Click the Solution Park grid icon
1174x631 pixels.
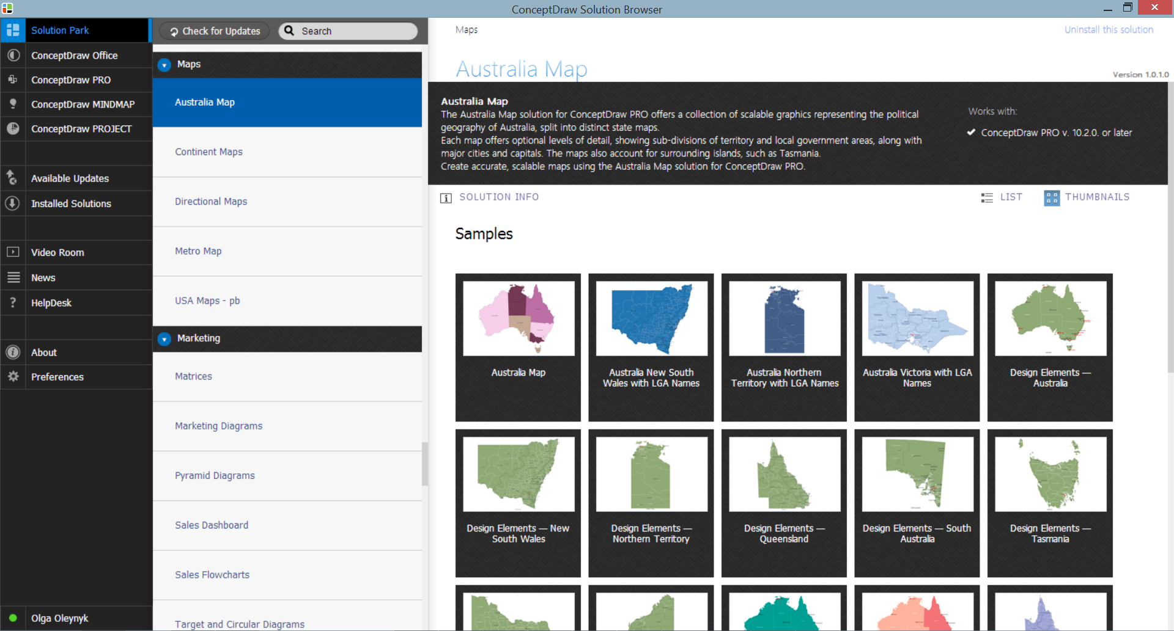13,30
